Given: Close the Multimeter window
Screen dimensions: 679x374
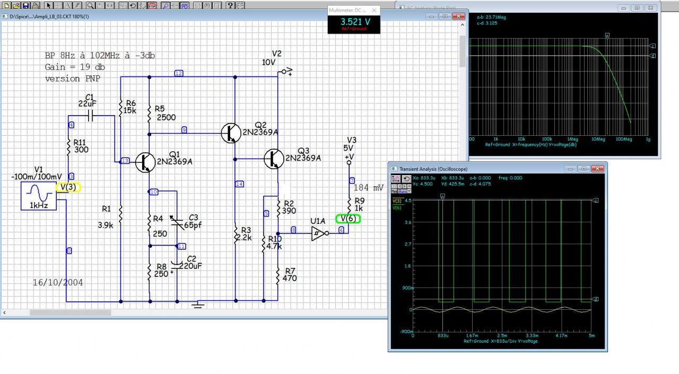Looking at the screenshot, I should pyautogui.click(x=374, y=10).
